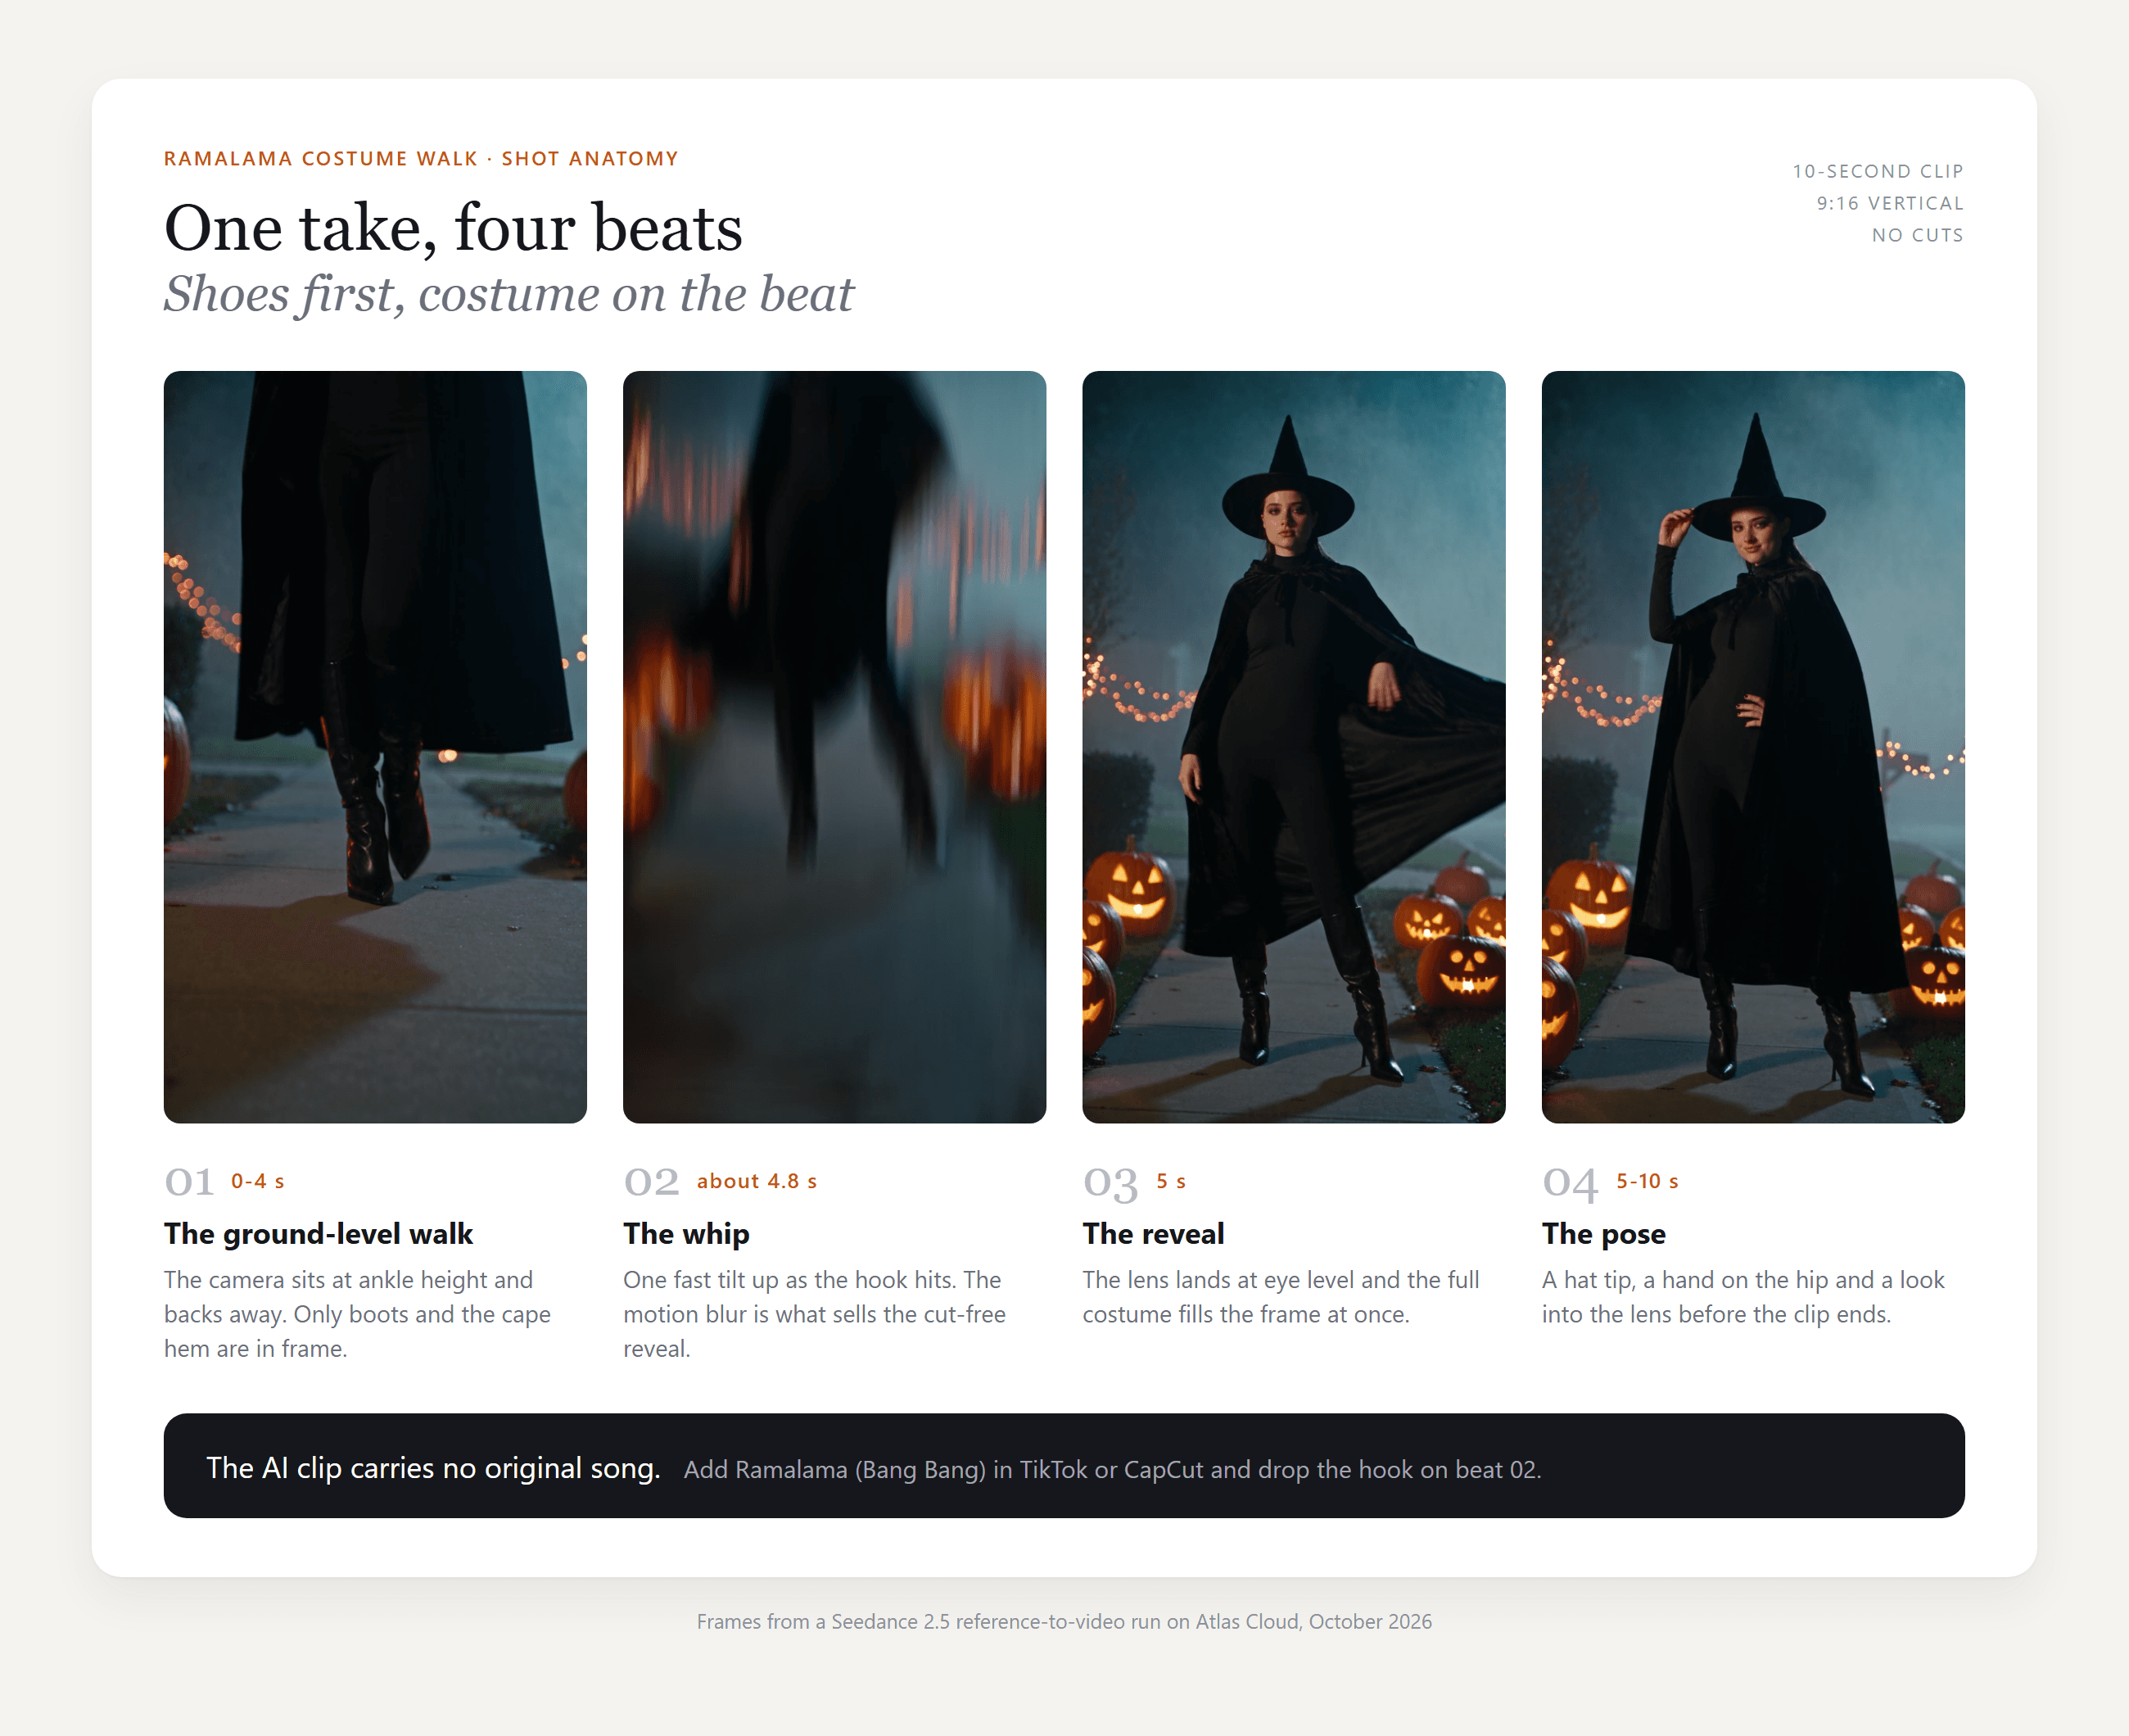Click the '10-SECOND CLIP' spec text
This screenshot has height=1736, width=2129.
click(x=1878, y=171)
